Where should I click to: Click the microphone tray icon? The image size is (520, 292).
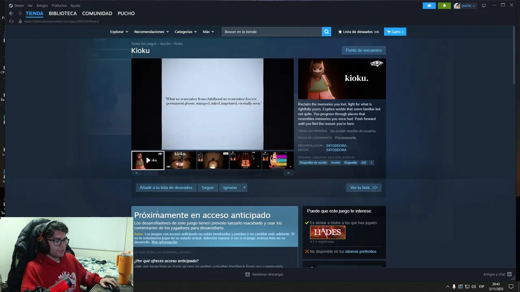point(454,287)
